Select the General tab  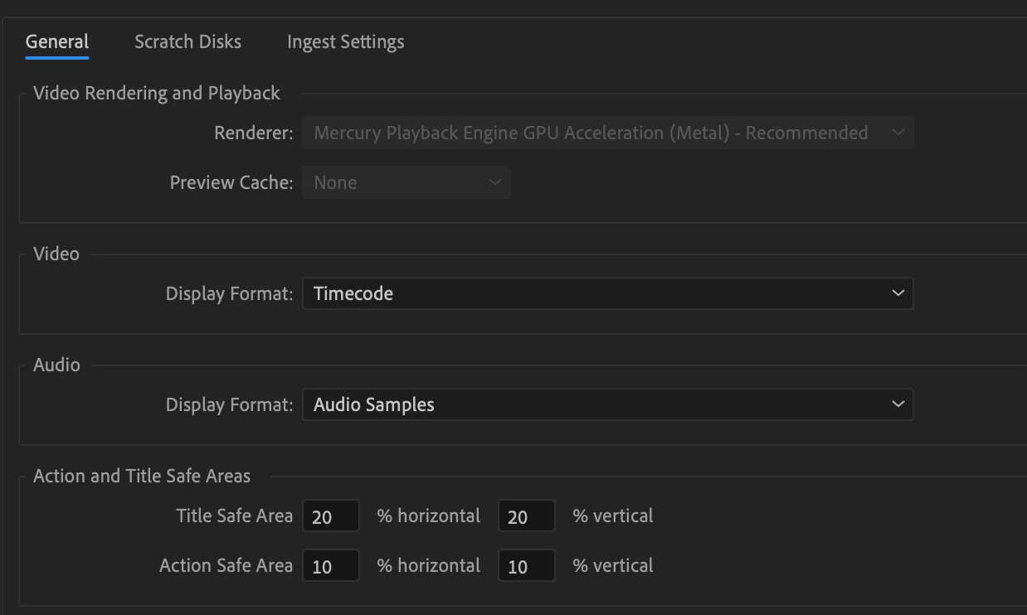[57, 41]
